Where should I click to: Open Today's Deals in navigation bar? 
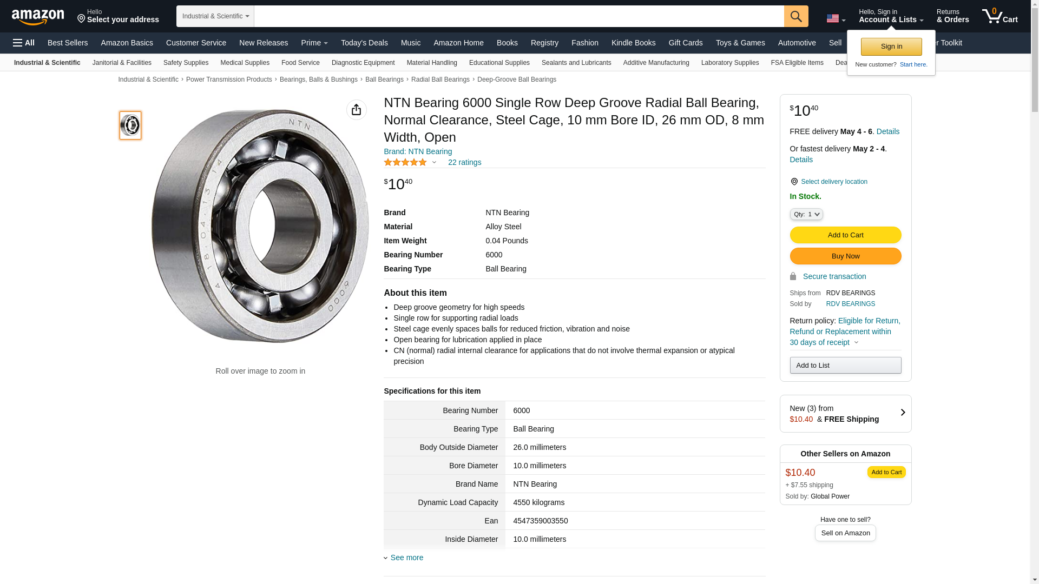tap(364, 43)
